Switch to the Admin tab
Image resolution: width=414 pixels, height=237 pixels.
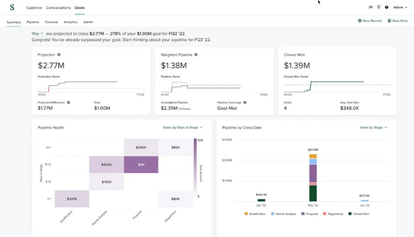[88, 22]
